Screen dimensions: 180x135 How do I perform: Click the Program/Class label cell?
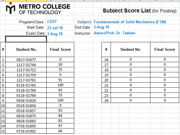coord(32,22)
